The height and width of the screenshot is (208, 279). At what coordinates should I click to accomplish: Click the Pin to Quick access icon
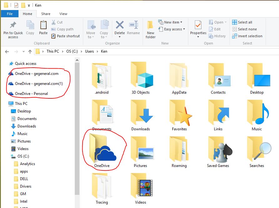pyautogui.click(x=13, y=29)
